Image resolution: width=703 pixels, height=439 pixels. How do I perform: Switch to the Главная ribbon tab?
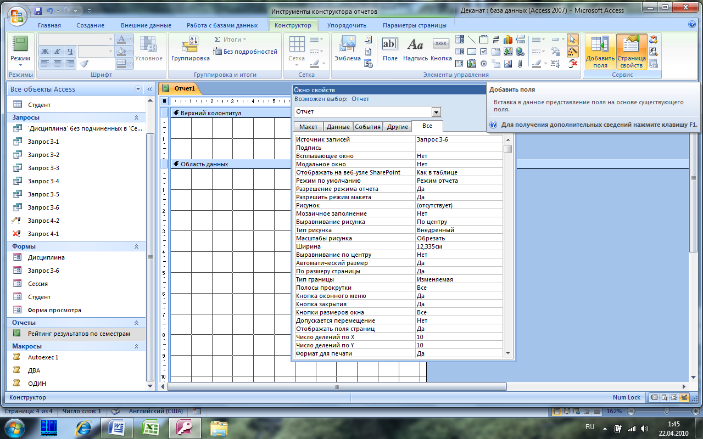pos(49,25)
